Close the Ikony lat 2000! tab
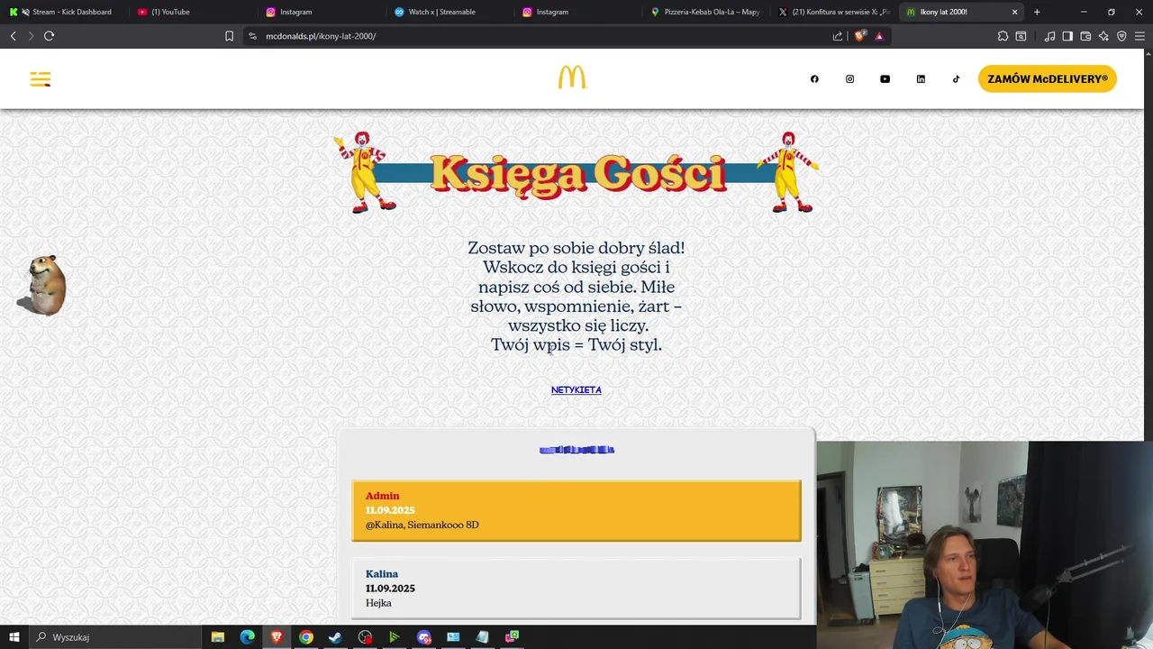The width and height of the screenshot is (1153, 649). tap(1015, 12)
